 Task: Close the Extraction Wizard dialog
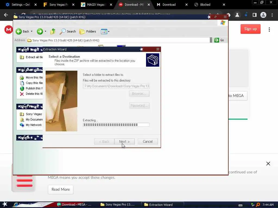[x=158, y=49]
